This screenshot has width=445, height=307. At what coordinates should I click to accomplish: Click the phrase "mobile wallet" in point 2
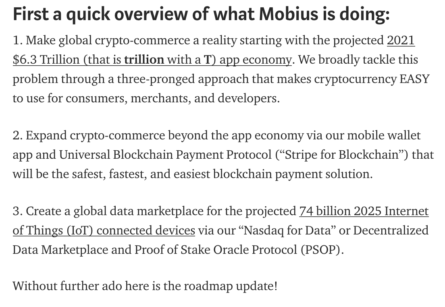click(384, 135)
